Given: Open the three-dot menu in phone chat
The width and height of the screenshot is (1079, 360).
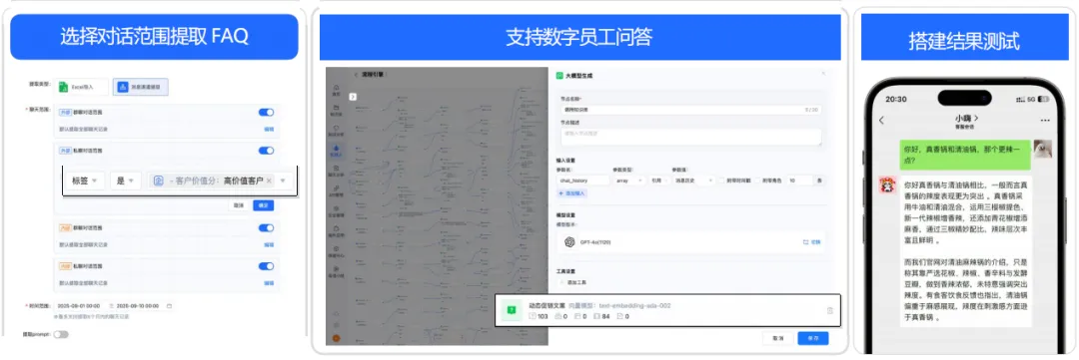Looking at the screenshot, I should click(1045, 121).
